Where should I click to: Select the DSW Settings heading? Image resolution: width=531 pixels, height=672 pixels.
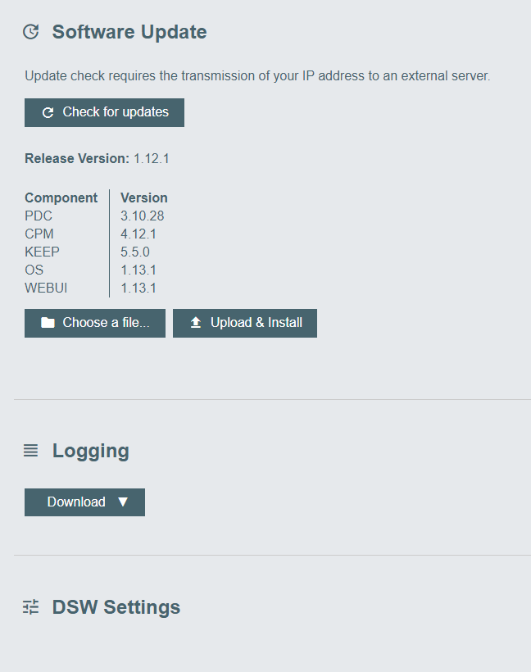tap(116, 607)
